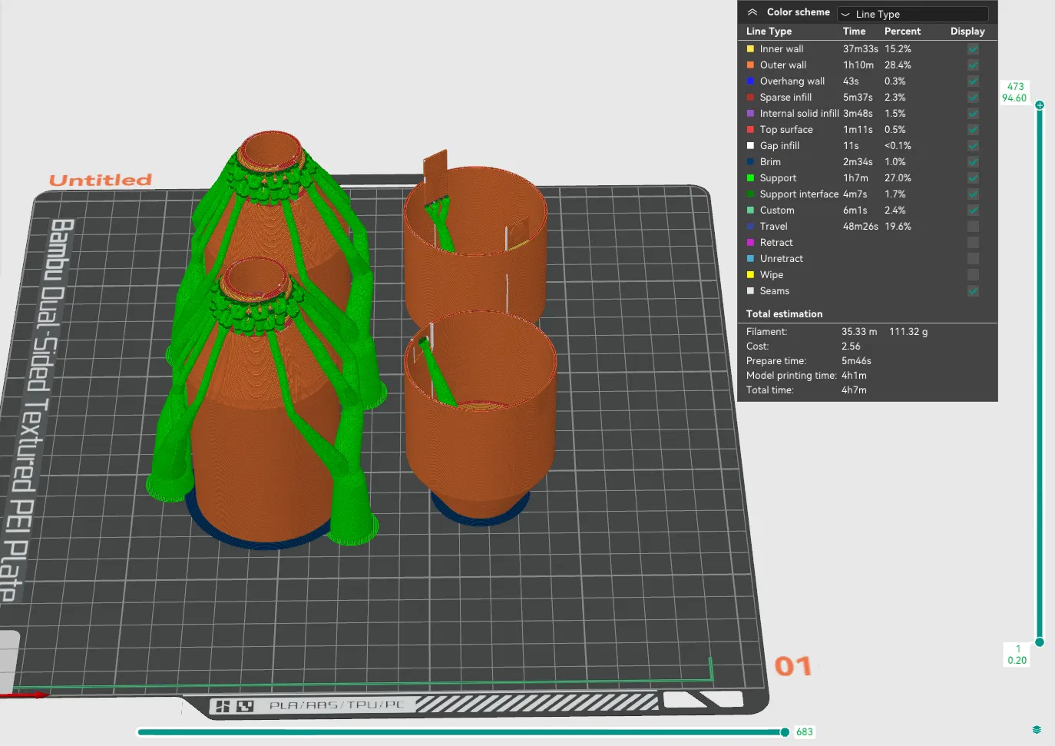Viewport: 1055px width, 746px height.
Task: Enable display of Travel moves
Action: [x=973, y=227]
